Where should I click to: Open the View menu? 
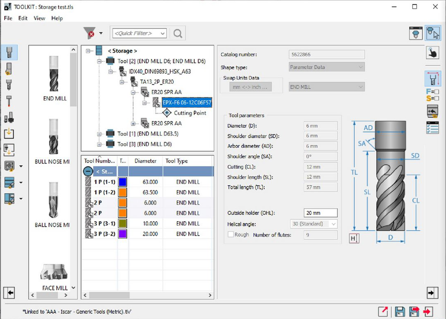(x=39, y=18)
